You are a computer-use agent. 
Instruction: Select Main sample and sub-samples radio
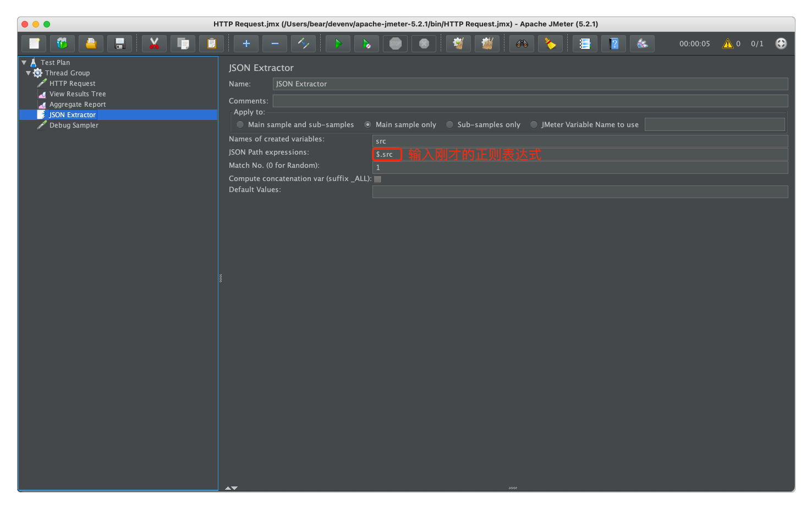240,125
